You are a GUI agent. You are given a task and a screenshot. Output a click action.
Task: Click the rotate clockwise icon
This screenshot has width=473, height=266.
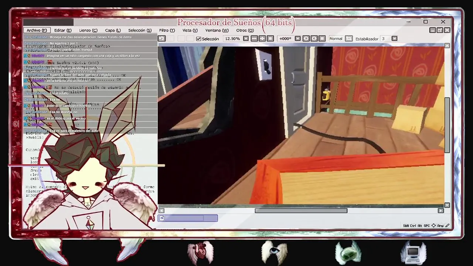click(x=314, y=38)
